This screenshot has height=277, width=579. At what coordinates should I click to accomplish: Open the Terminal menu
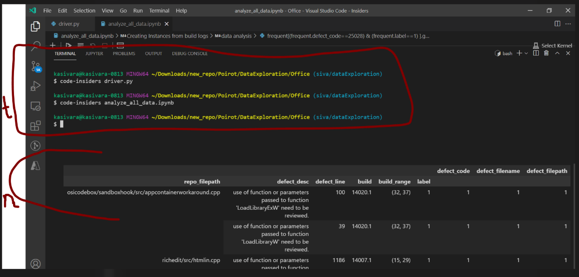coord(159,10)
